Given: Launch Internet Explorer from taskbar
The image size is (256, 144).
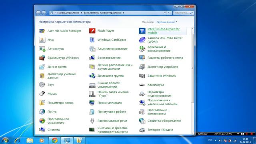Looking at the screenshot, I should click(x=17, y=140).
